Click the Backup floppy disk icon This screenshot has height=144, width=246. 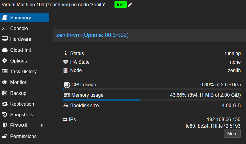click(x=4, y=93)
